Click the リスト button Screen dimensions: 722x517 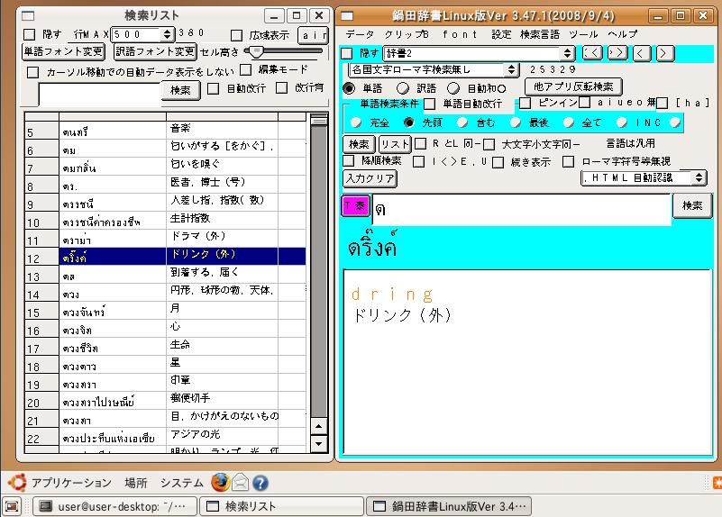click(395, 144)
